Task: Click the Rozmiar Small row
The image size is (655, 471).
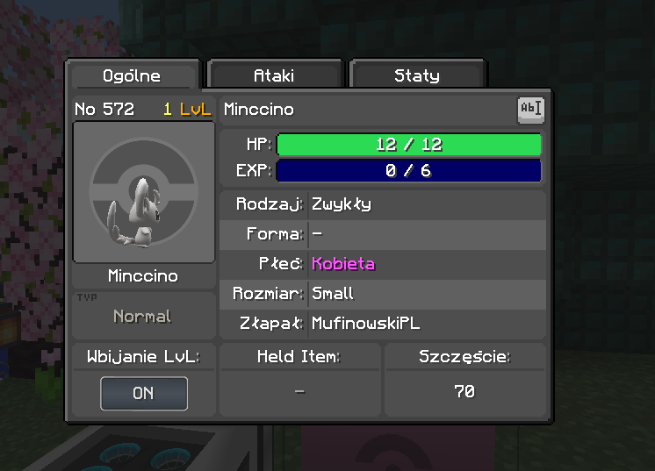Action: (383, 294)
